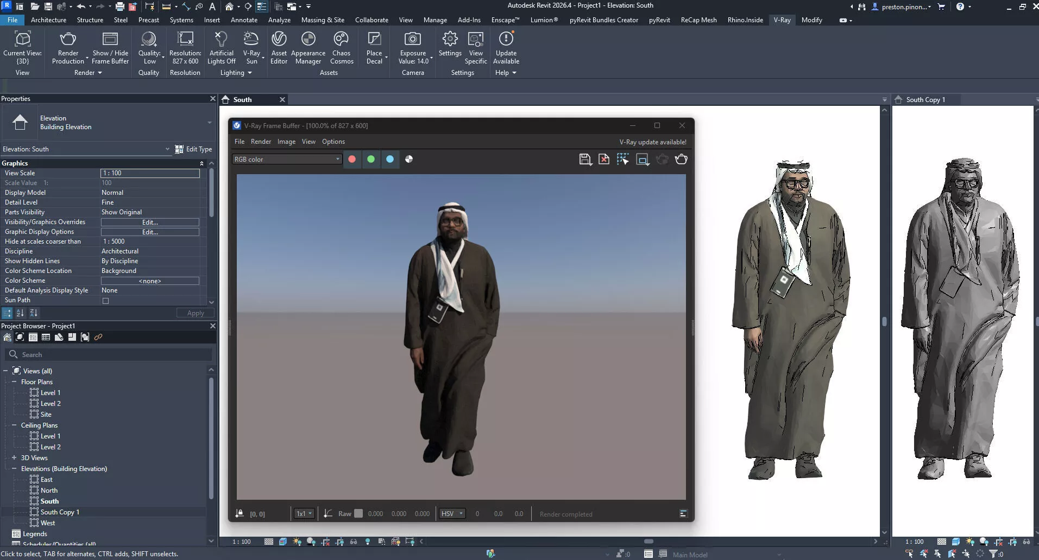Edit Graphic Display Options
This screenshot has height=560, width=1039.
[x=150, y=232]
